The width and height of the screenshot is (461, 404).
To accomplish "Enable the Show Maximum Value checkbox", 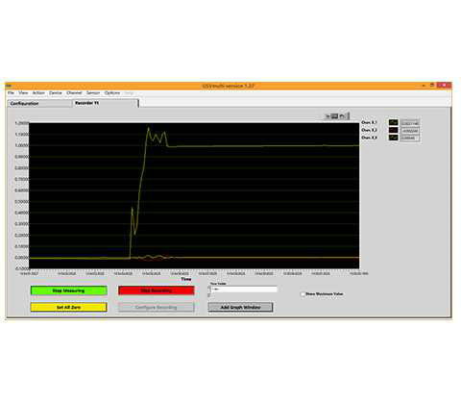I will click(x=303, y=294).
